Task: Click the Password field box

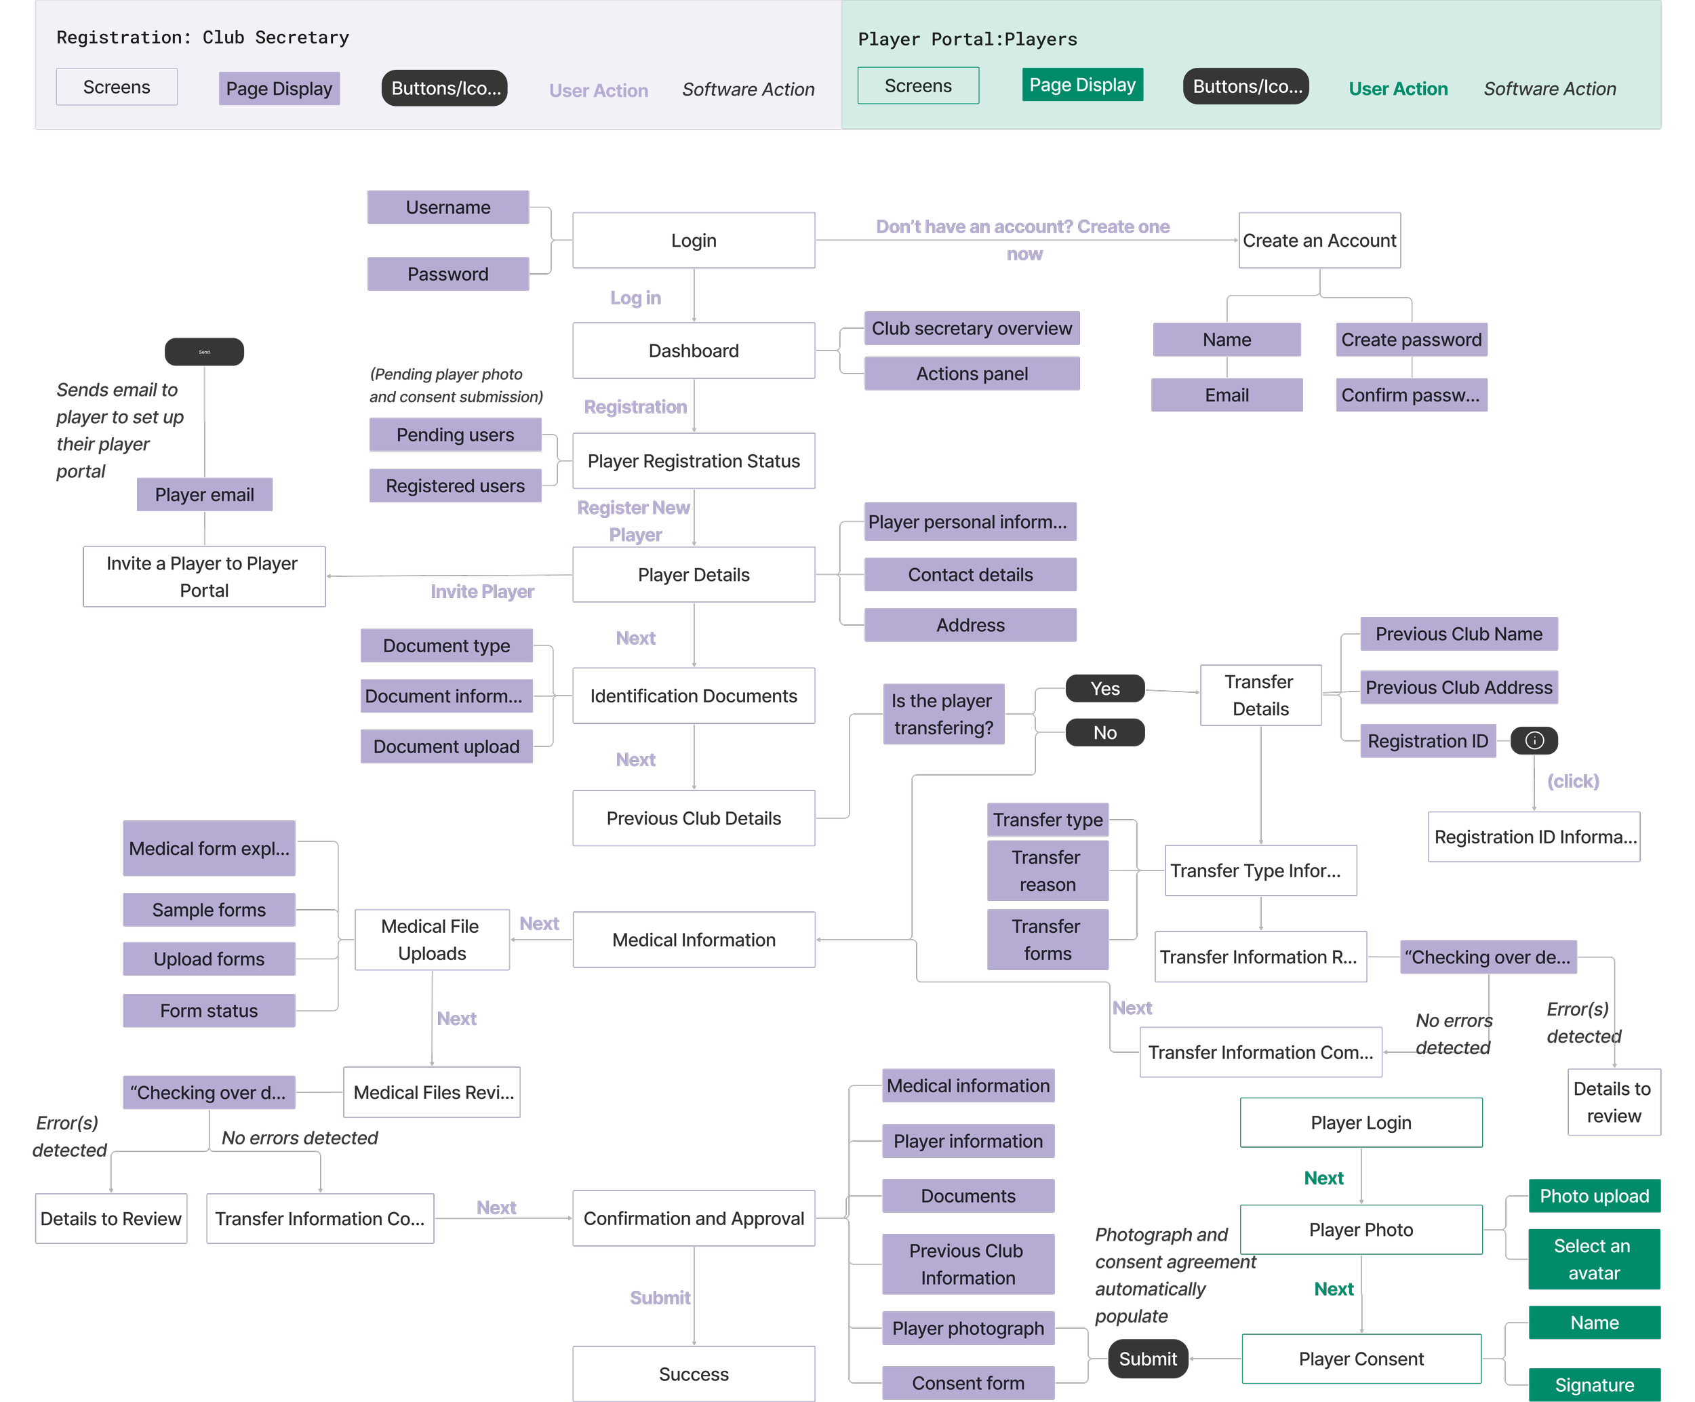Action: click(x=448, y=275)
